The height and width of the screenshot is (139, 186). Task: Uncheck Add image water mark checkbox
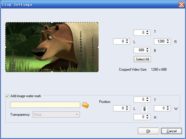[x=7, y=96]
